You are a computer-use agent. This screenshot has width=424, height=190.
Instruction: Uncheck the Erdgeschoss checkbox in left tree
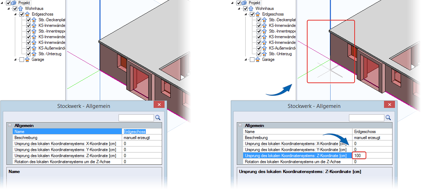click(22, 14)
